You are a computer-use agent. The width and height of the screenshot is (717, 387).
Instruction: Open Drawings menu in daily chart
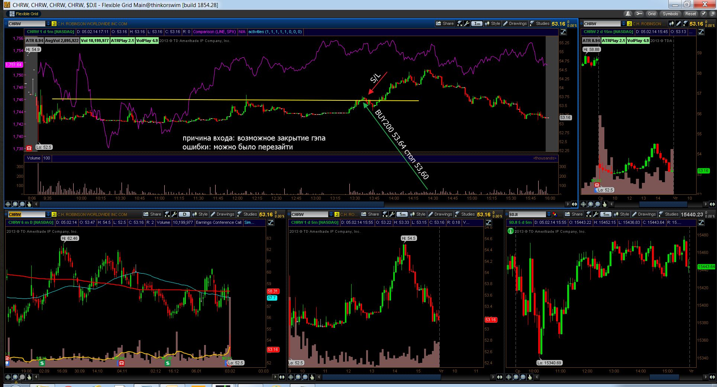tap(222, 214)
